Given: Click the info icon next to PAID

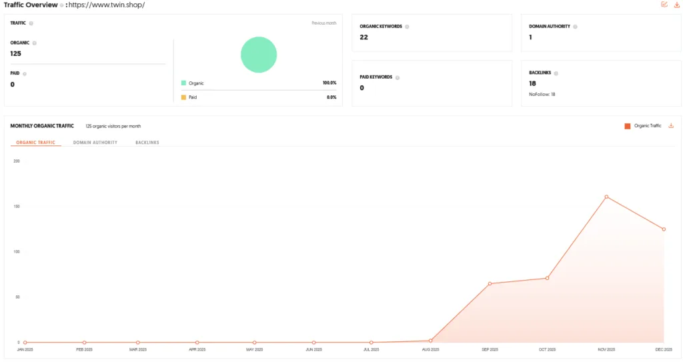Looking at the screenshot, I should click(x=25, y=74).
